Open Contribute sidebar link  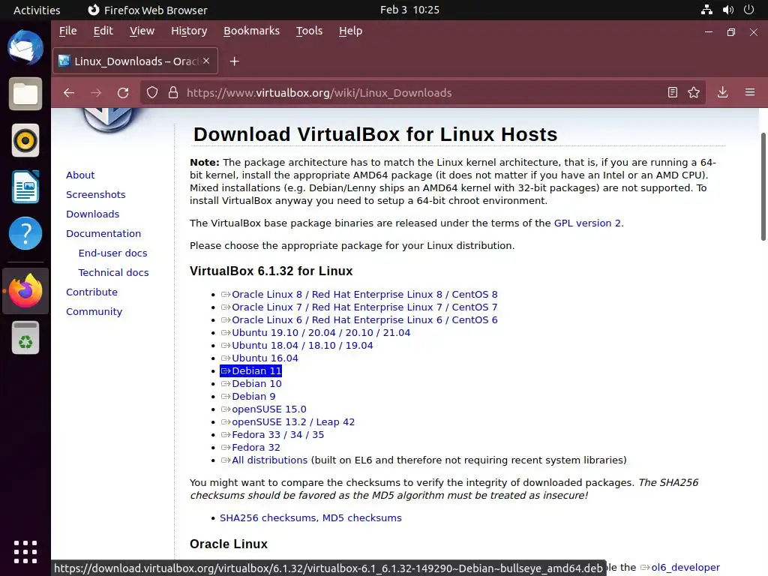(x=91, y=292)
